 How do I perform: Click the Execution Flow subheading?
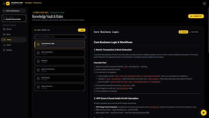pyautogui.click(x=100, y=63)
